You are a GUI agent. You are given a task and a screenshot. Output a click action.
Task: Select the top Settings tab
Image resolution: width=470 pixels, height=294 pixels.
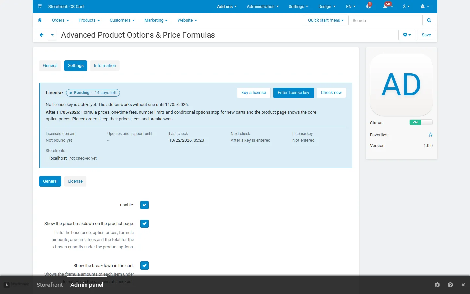[x=76, y=66]
